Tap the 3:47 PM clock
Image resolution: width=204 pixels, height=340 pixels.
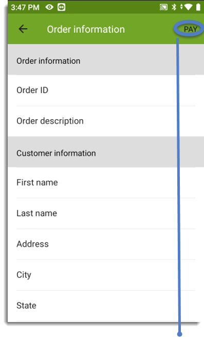[x=25, y=7]
